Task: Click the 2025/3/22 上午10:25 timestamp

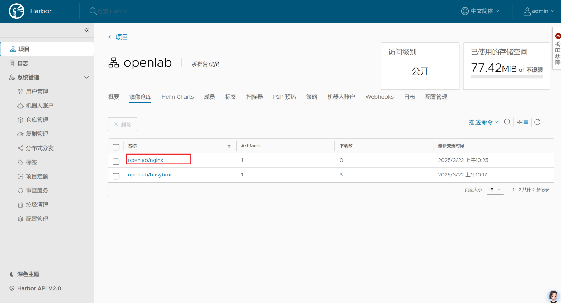Action: coord(463,160)
